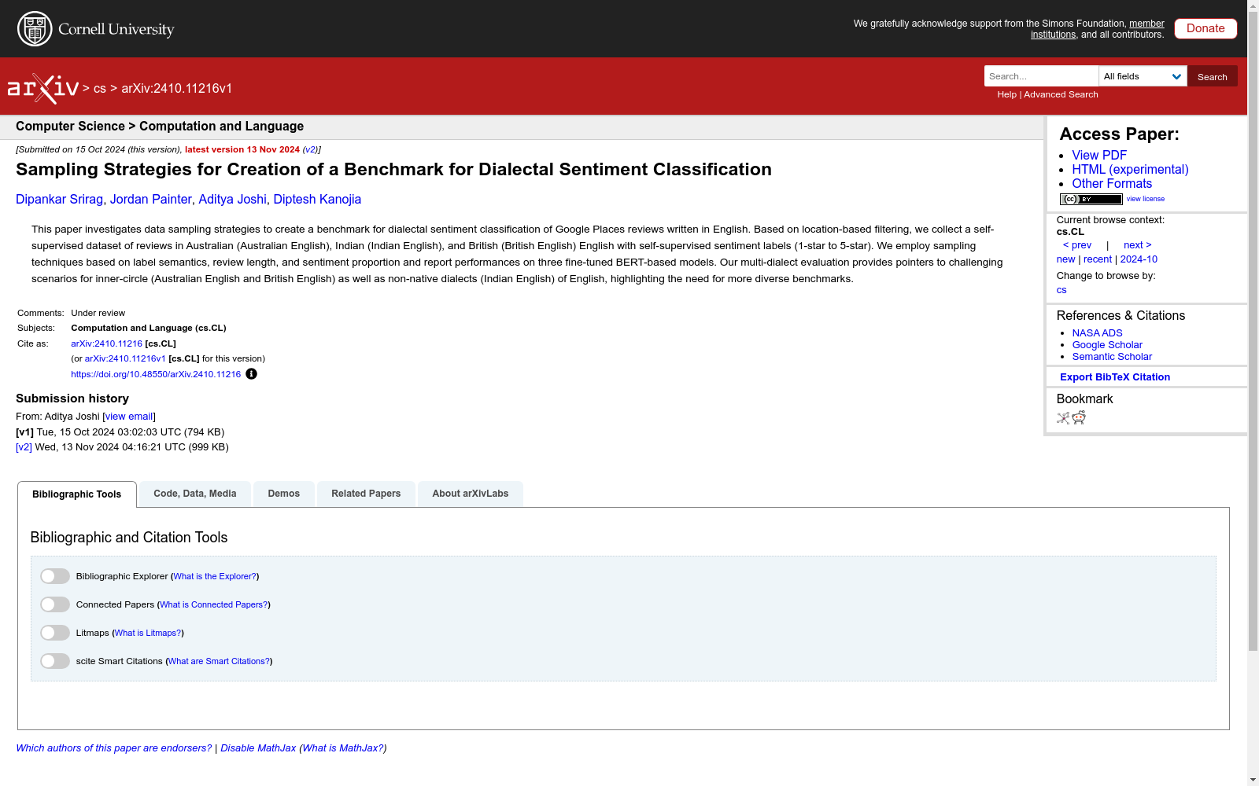Open [v2] in submission history

click(24, 447)
